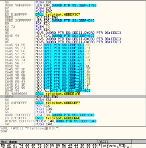Select MOV AL,BYTE PTR SS:[EBP-6C] instruction
This screenshot has height=148, width=146.
point(63,91)
